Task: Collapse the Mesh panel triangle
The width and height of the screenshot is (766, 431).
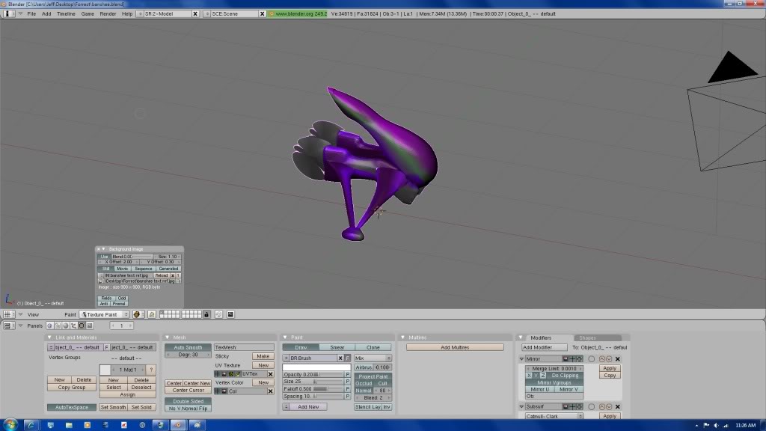Action: point(167,337)
